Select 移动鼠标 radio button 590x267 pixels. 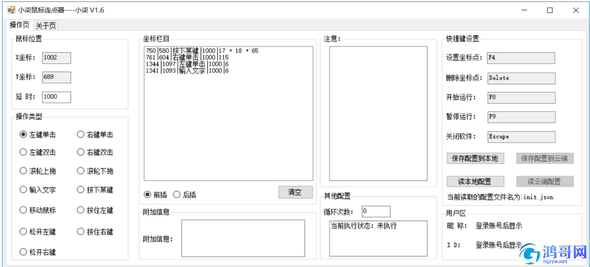coord(38,210)
